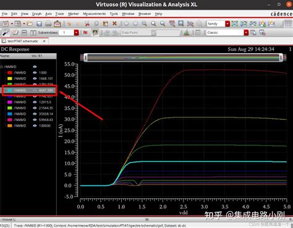The height and width of the screenshot is (228, 293).
Task: Click the right handle of graph overview slider
Action: [x=281, y=57]
